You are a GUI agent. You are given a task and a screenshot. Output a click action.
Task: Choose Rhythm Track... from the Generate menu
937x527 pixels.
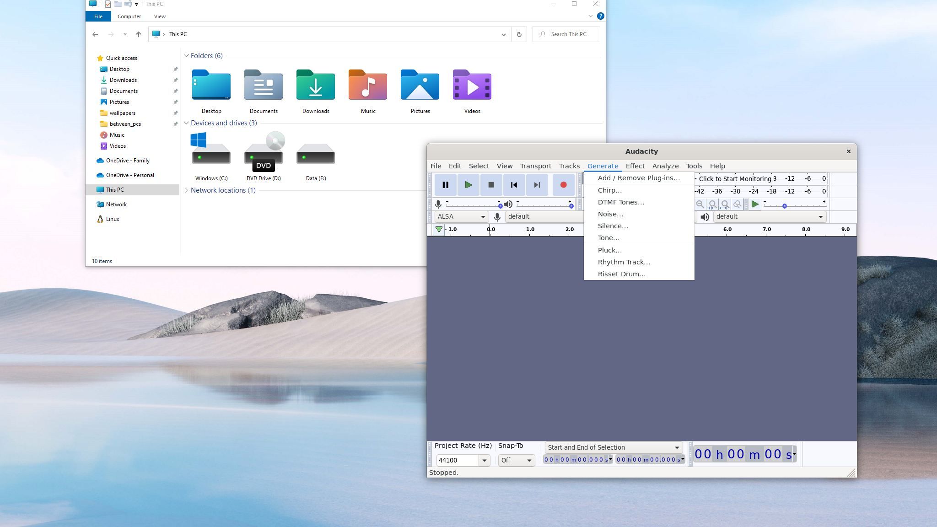point(639,262)
